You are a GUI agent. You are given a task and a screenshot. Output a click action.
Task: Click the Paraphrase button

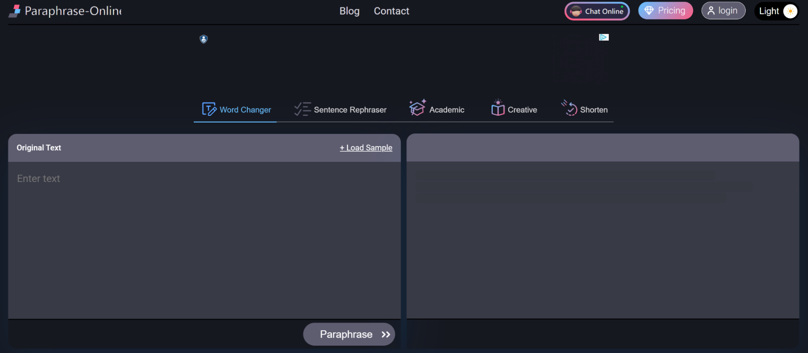coord(349,334)
